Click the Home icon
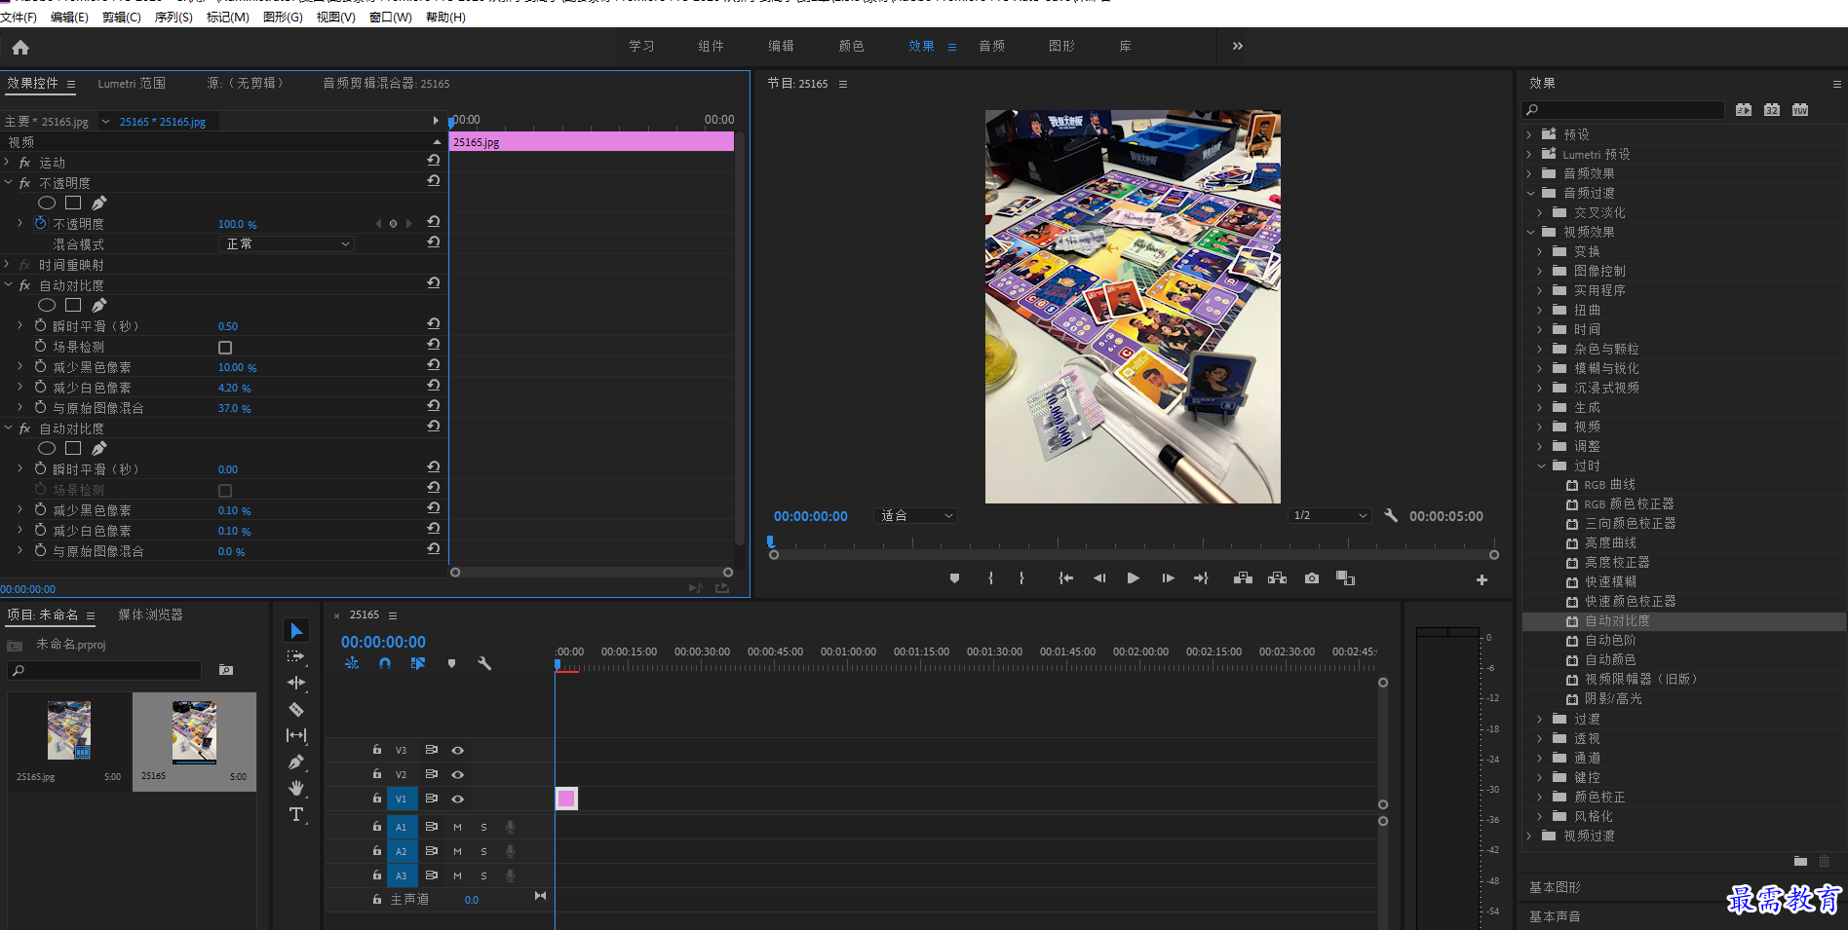Screen dimensions: 1848x930 pyautogui.click(x=20, y=47)
